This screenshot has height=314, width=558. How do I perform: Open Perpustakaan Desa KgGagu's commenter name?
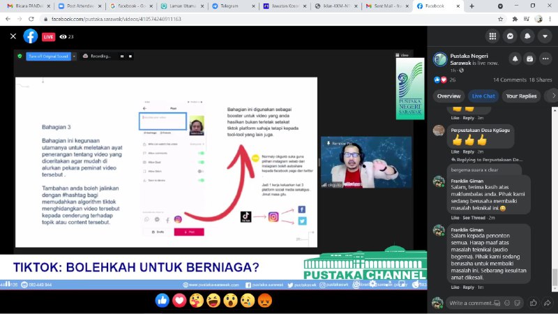(x=480, y=130)
